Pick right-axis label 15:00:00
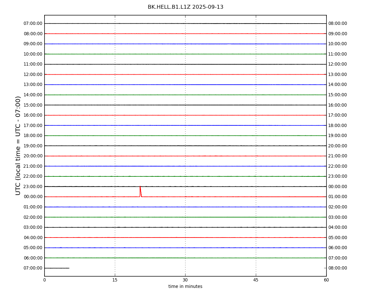The height and width of the screenshot is (307, 371). coord(338,95)
